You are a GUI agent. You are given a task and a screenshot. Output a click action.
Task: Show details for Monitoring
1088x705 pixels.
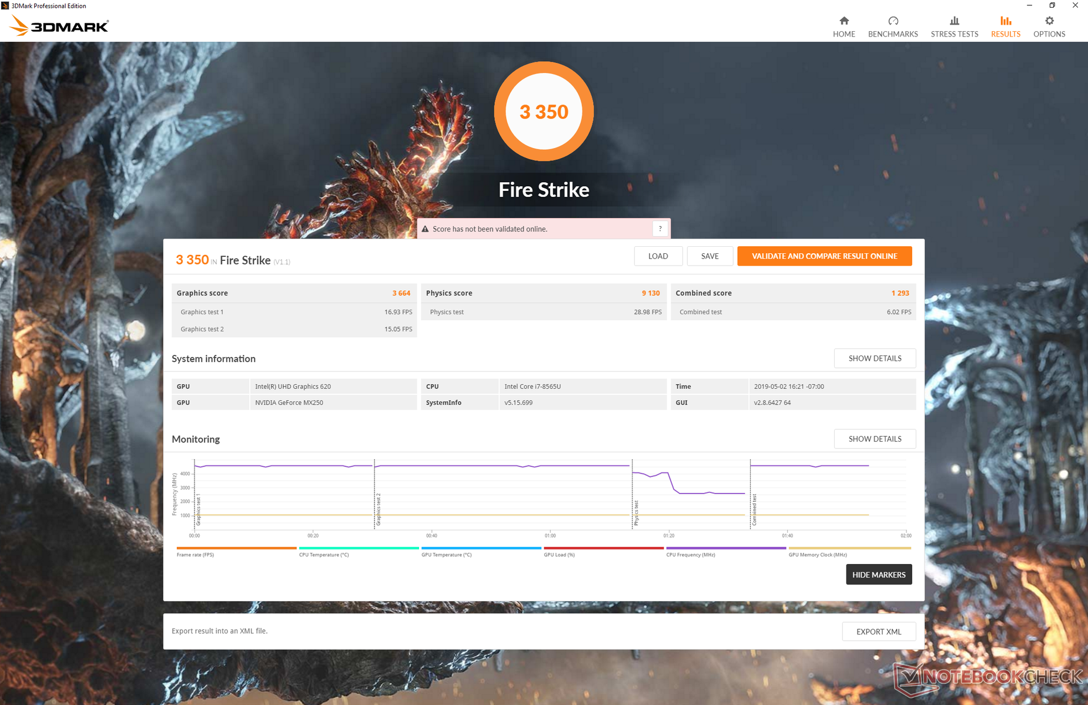coord(875,439)
